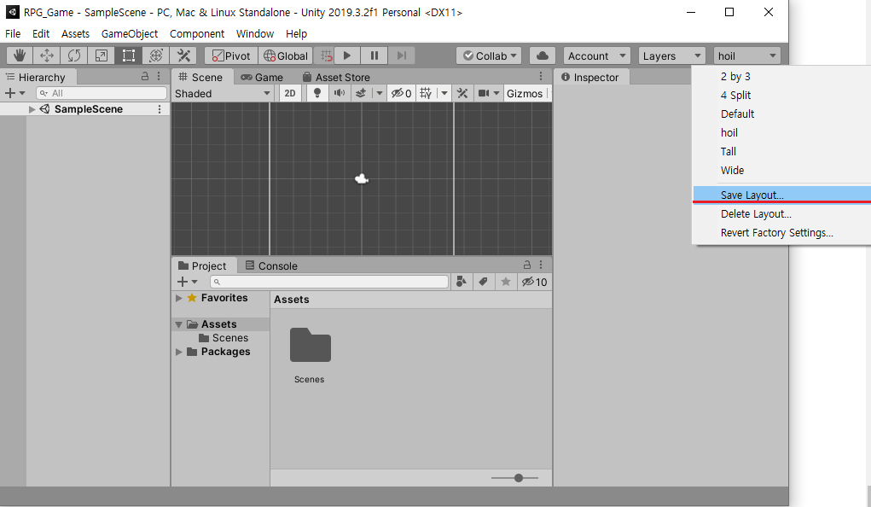Open custom editor tools icon
871x507 pixels.
[183, 55]
